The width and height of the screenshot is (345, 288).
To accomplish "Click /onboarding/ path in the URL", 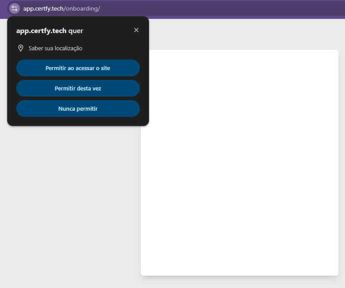I will [x=82, y=8].
